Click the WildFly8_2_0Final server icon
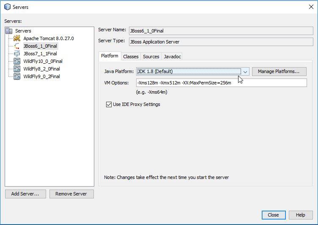This screenshot has width=318, height=225. 17,69
